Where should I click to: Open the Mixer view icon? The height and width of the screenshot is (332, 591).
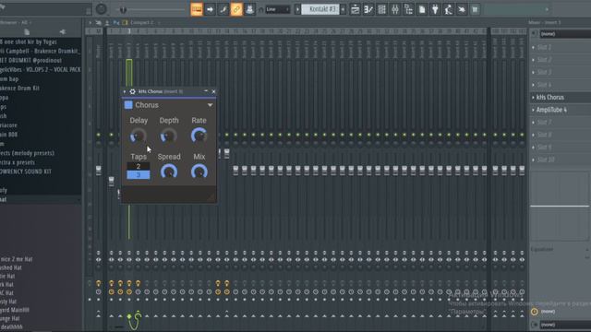pos(395,9)
